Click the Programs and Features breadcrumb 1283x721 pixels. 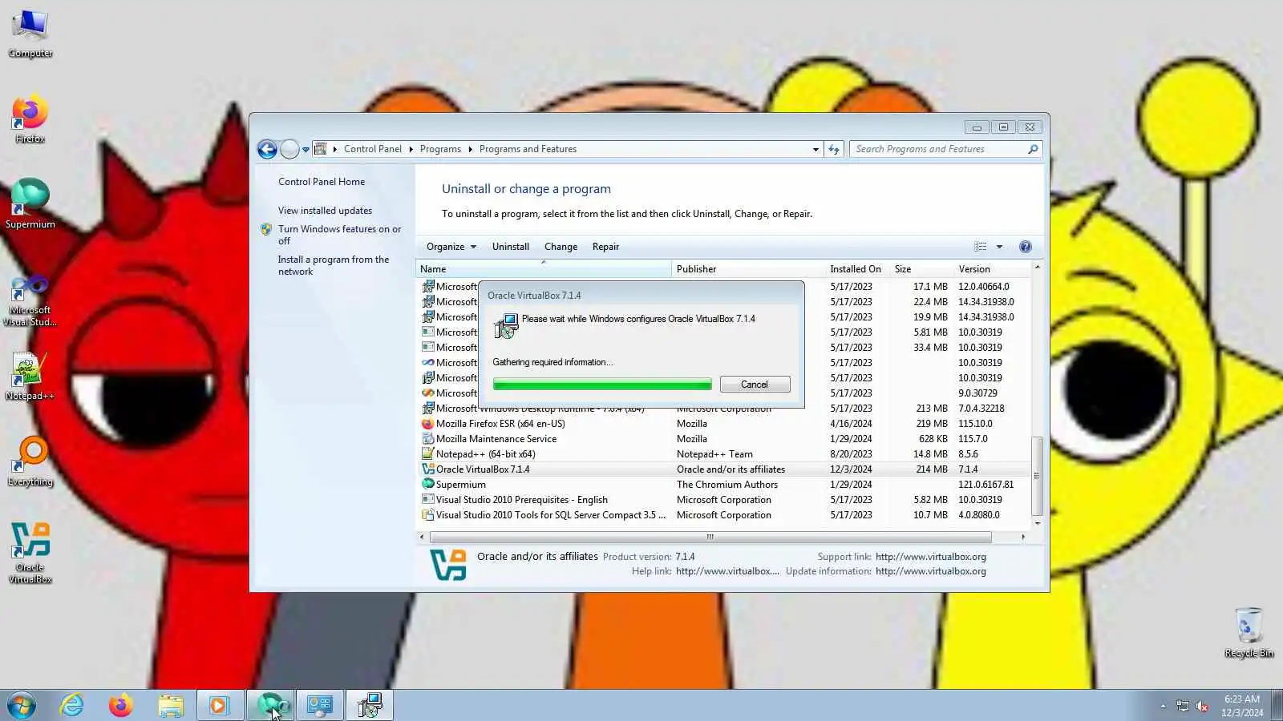tap(528, 149)
